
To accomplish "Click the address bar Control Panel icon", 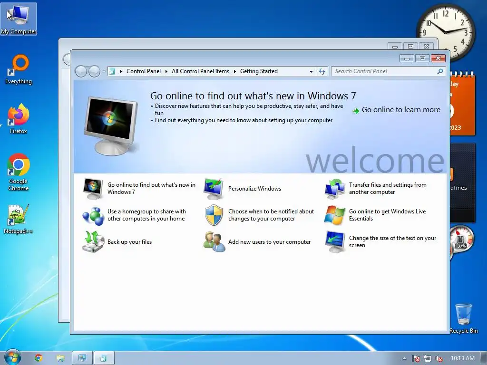I will [112, 71].
